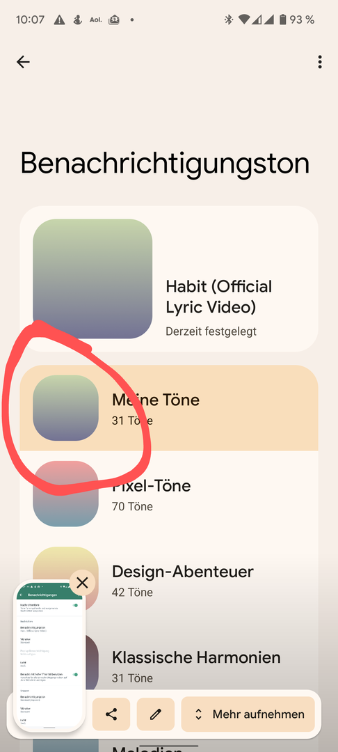Dismiss screenshot preview with X icon
The image size is (338, 752).
(x=82, y=583)
